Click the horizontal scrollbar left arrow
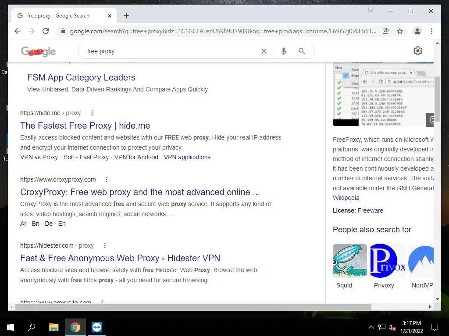 [11, 307]
